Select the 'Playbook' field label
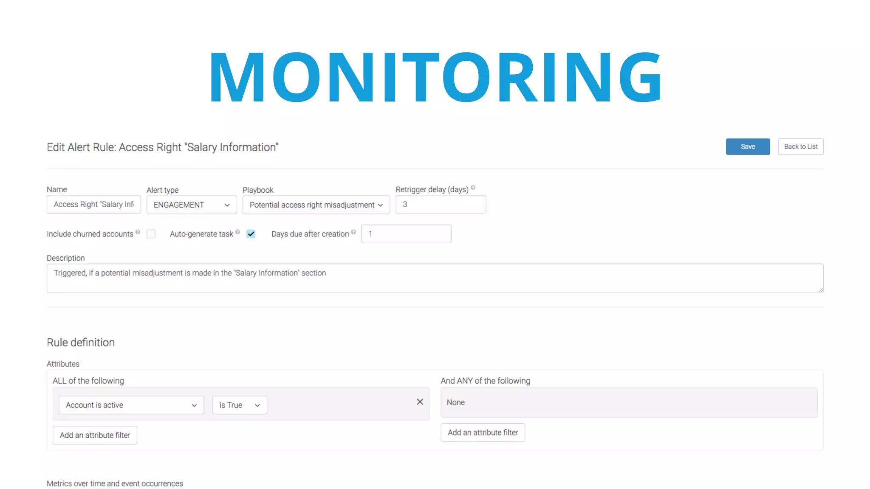 point(258,190)
